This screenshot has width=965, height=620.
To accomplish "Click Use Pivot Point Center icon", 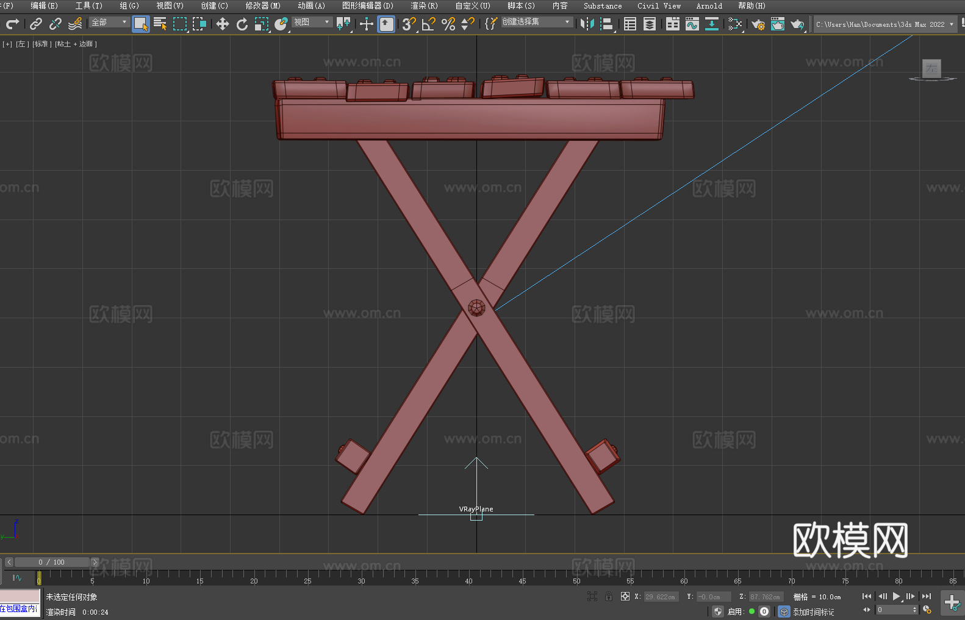I will point(343,24).
